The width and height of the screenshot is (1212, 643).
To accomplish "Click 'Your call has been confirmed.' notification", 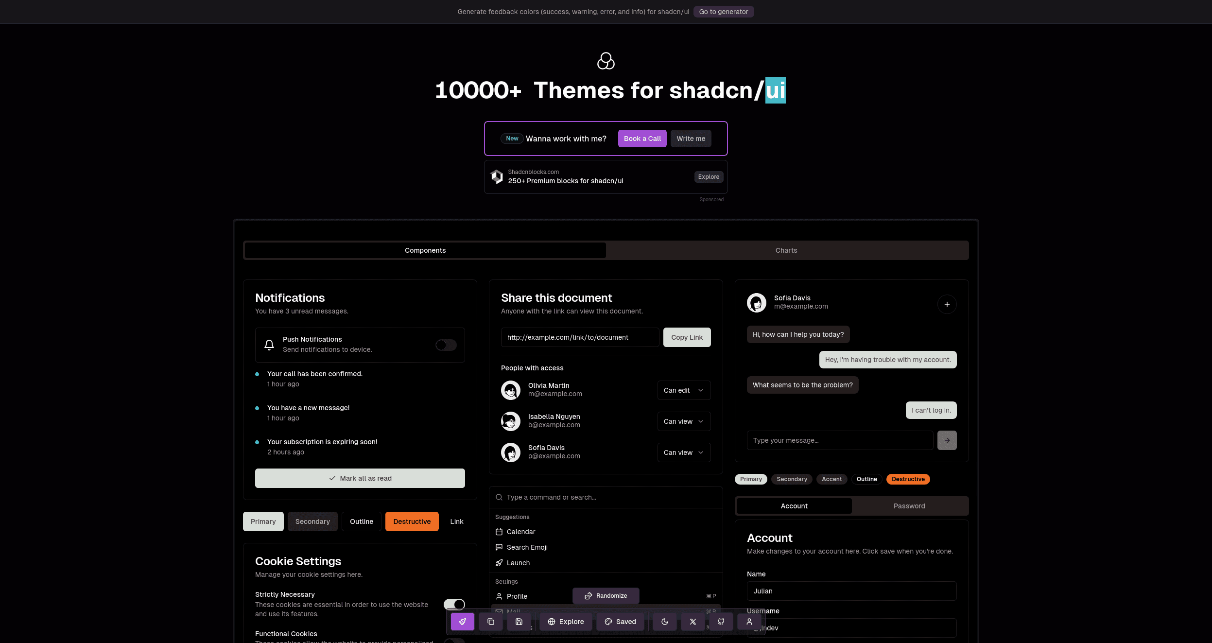I will [315, 374].
